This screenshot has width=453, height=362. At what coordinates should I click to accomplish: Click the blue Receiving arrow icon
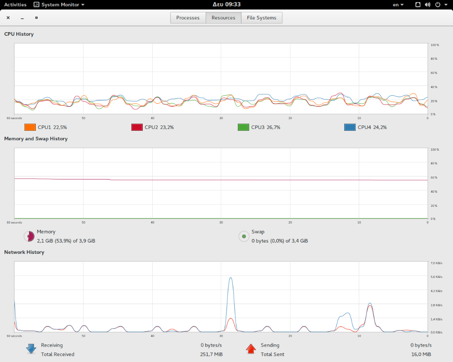(31, 349)
